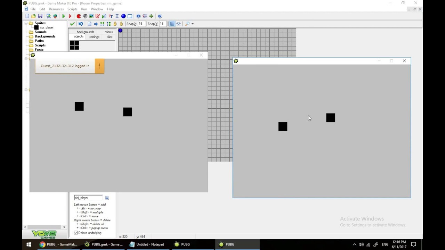Image resolution: width=445 pixels, height=250 pixels.
Task: Open the Scripts menu
Action: [x=72, y=9]
